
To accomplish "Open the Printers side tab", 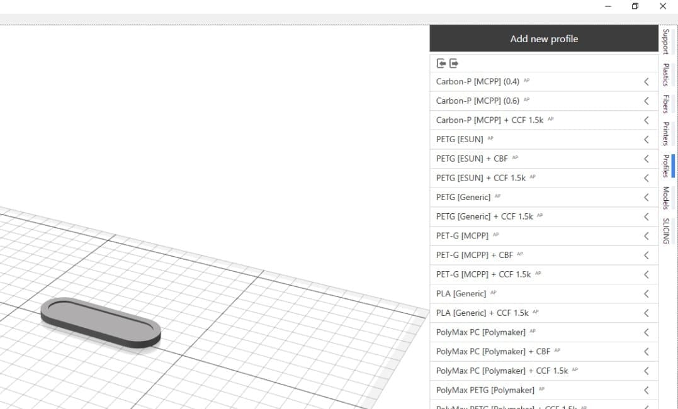I will (x=666, y=133).
